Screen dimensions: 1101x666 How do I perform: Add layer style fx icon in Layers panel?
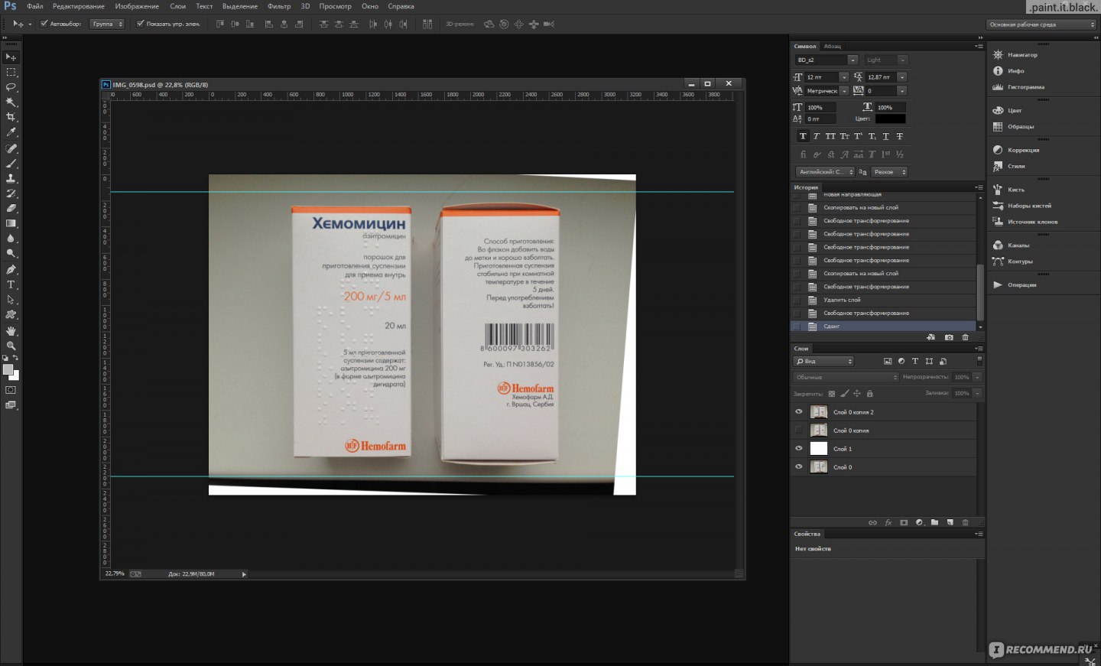pos(888,523)
